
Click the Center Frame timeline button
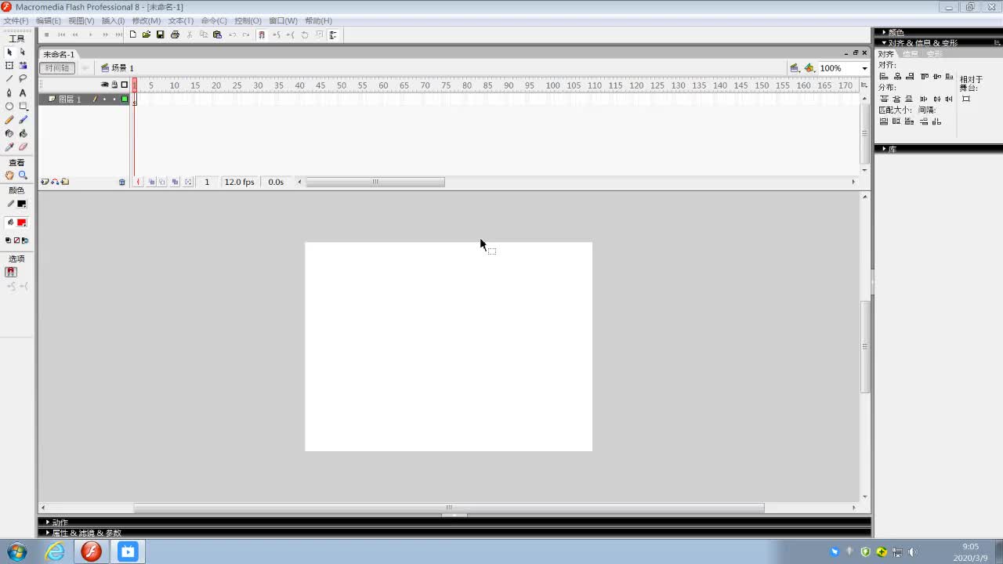tap(139, 182)
